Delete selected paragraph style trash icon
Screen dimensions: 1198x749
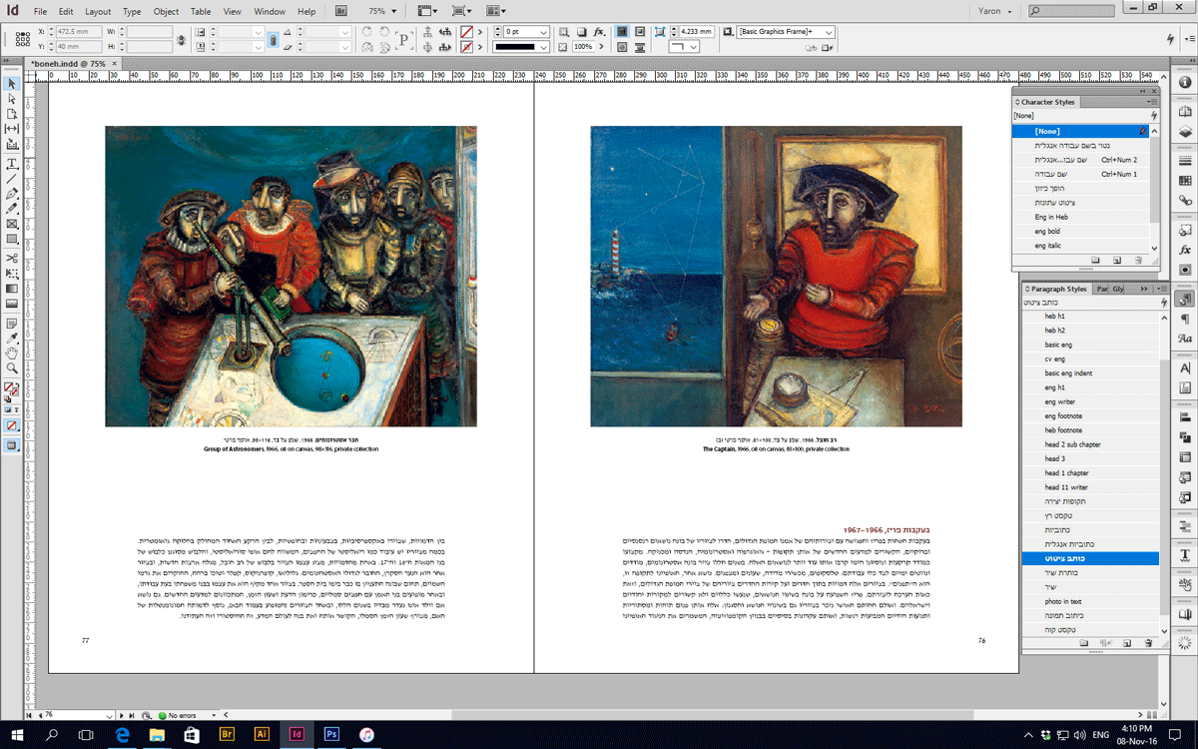pyautogui.click(x=1149, y=644)
